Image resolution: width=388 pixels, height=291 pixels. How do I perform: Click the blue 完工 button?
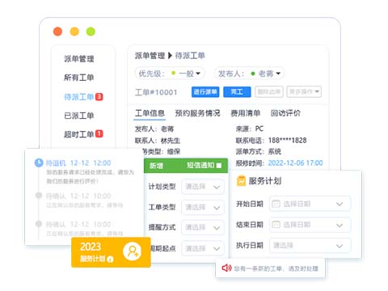click(x=237, y=92)
